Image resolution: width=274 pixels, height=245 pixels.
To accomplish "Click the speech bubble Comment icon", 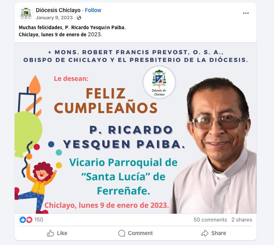I will [122, 233].
